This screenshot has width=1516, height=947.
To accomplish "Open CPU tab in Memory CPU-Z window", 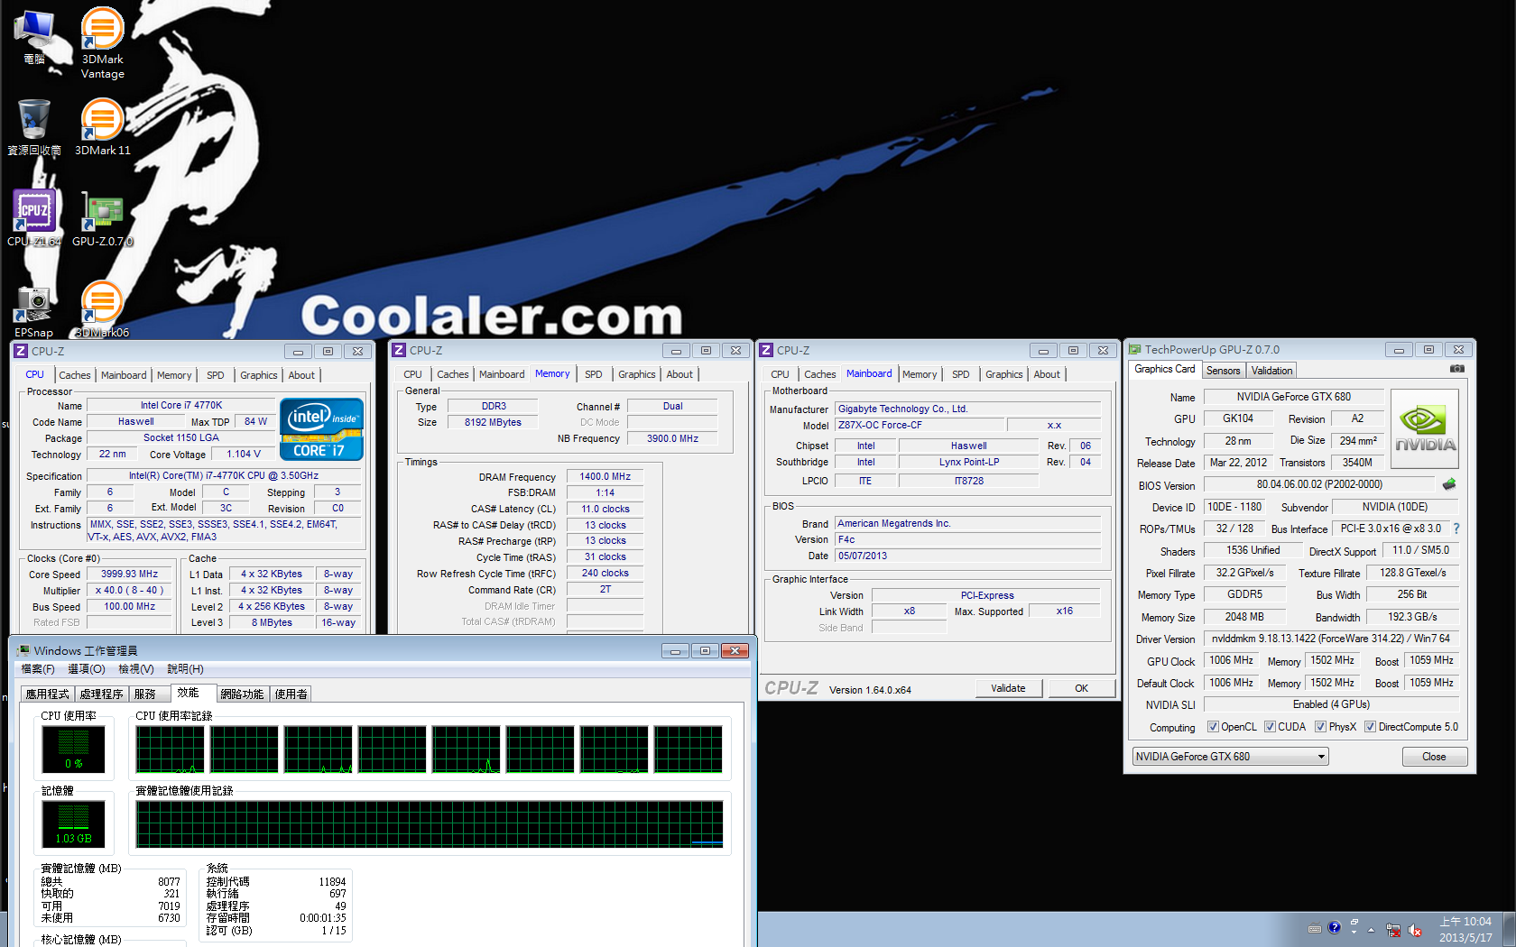I will pos(412,374).
